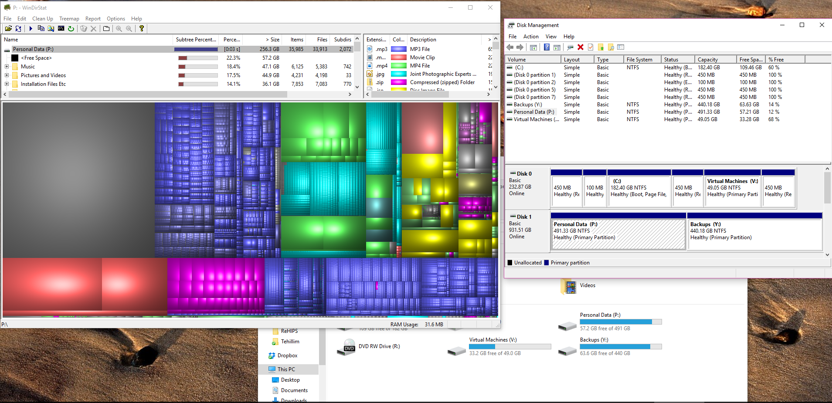Viewport: 832px width, 403px height.
Task: Expand the Pictures and Videos folder node
Action: [7, 75]
